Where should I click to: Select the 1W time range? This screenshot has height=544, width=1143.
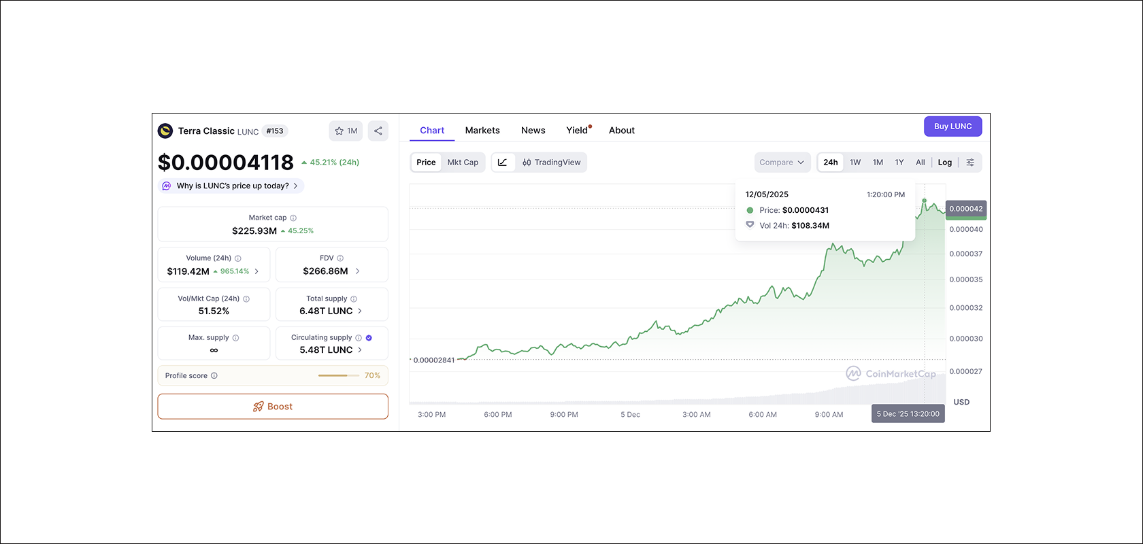855,163
